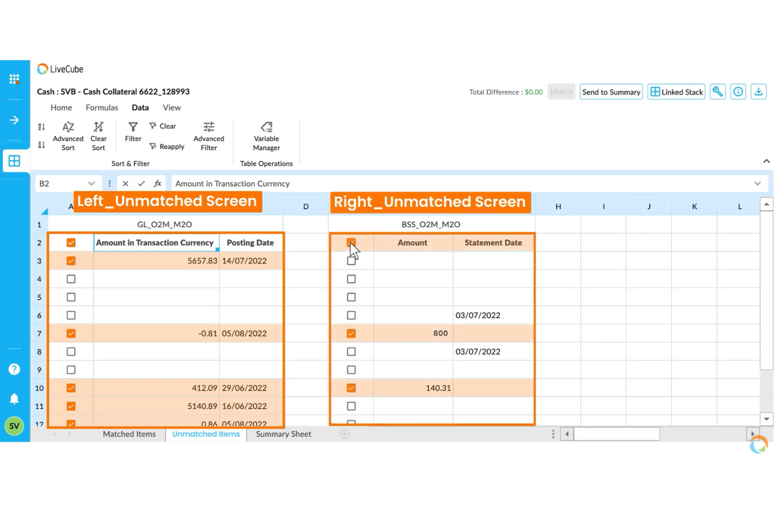Click the sort ascending icon
The width and height of the screenshot is (775, 517).
(41, 127)
